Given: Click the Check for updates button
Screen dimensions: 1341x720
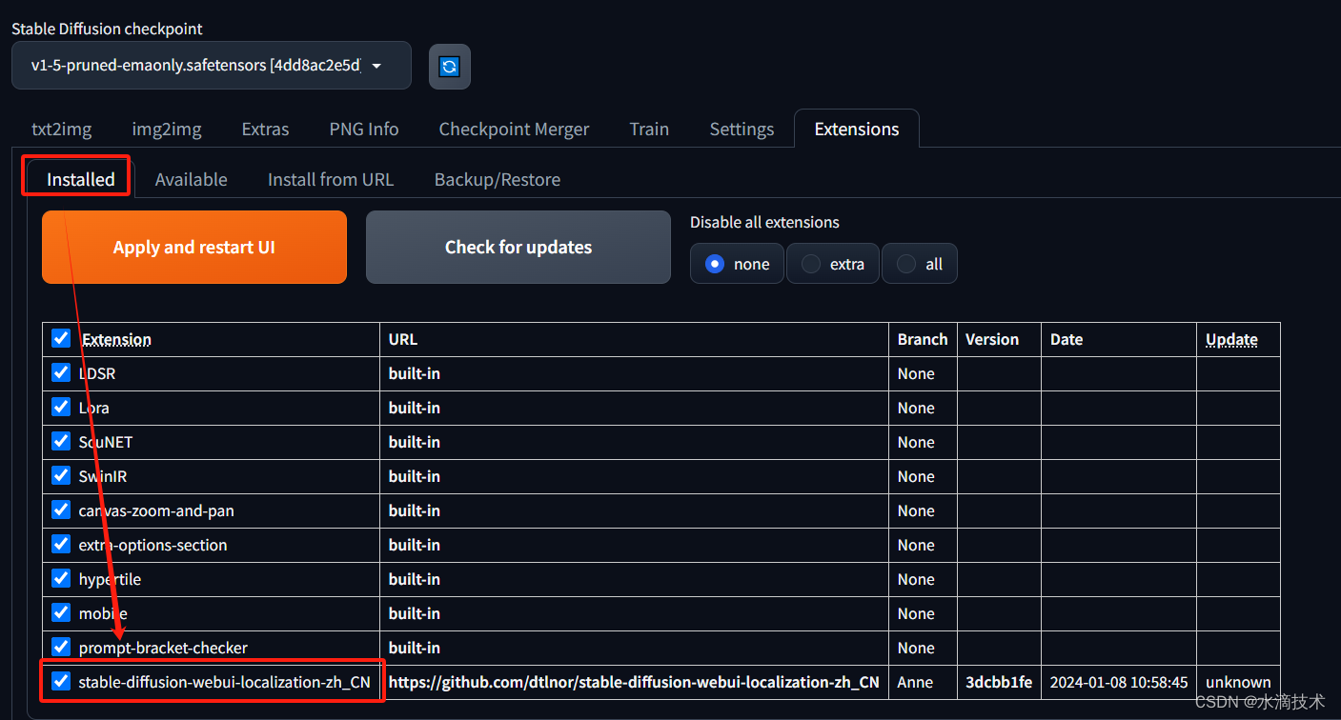Looking at the screenshot, I should pyautogui.click(x=518, y=247).
